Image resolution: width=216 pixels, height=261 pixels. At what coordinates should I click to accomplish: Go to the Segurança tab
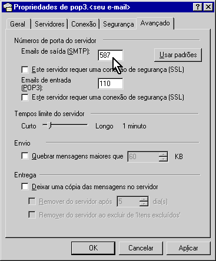tap(118, 24)
